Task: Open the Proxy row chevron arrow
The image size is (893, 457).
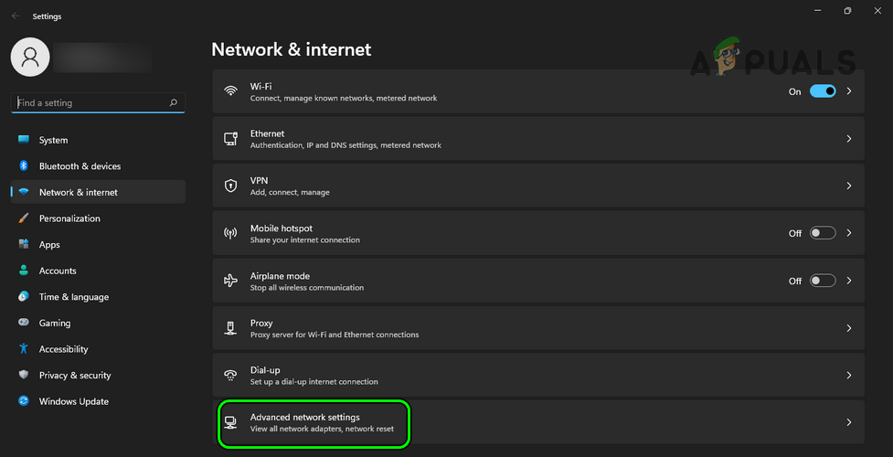Action: (849, 328)
